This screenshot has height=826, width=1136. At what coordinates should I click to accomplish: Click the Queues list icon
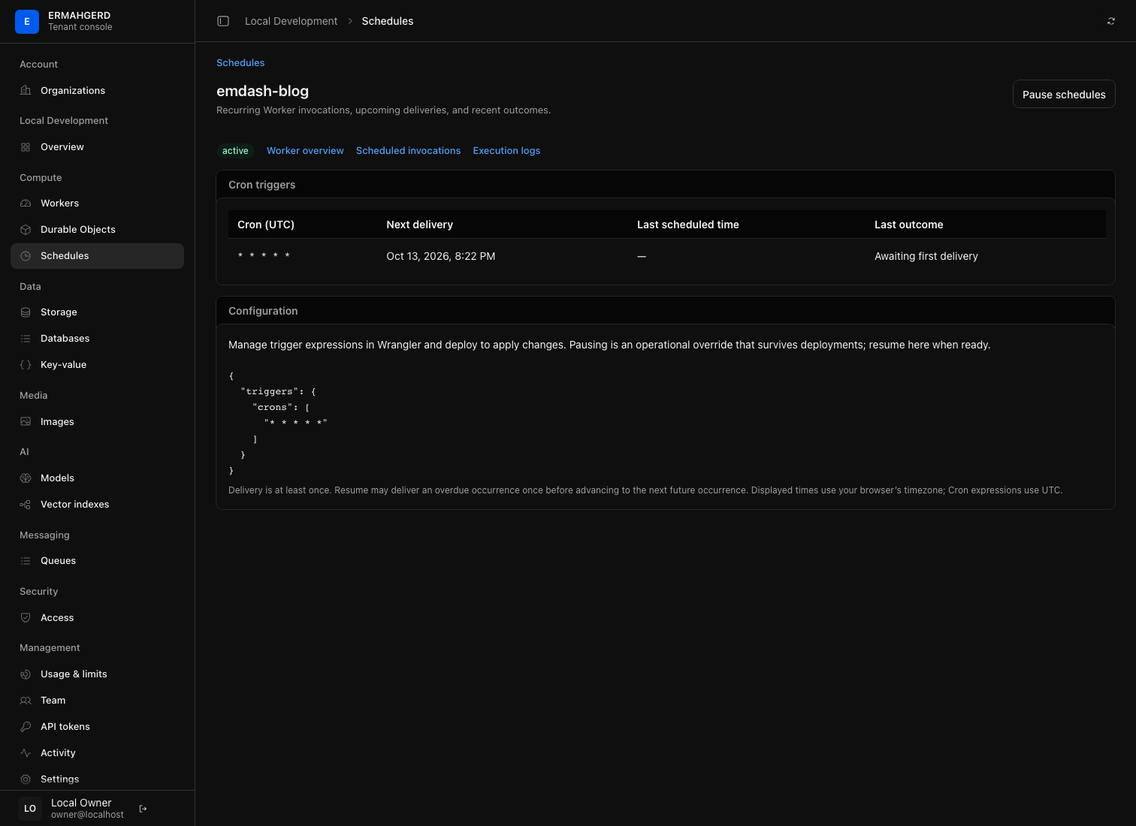(x=26, y=561)
